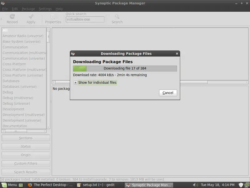Close the Downloading Package Files dialog
The width and height of the screenshot is (250, 188).
[x=177, y=54]
